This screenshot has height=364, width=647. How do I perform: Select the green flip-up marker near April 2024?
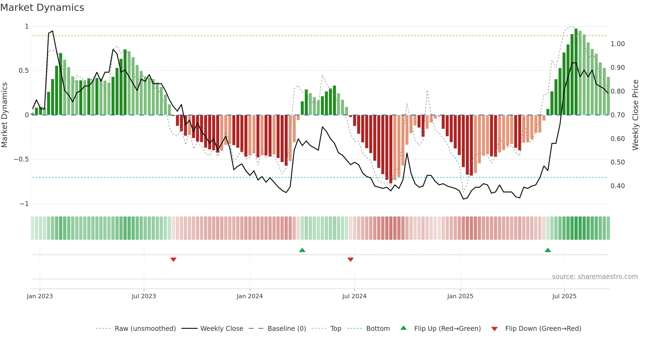click(302, 250)
